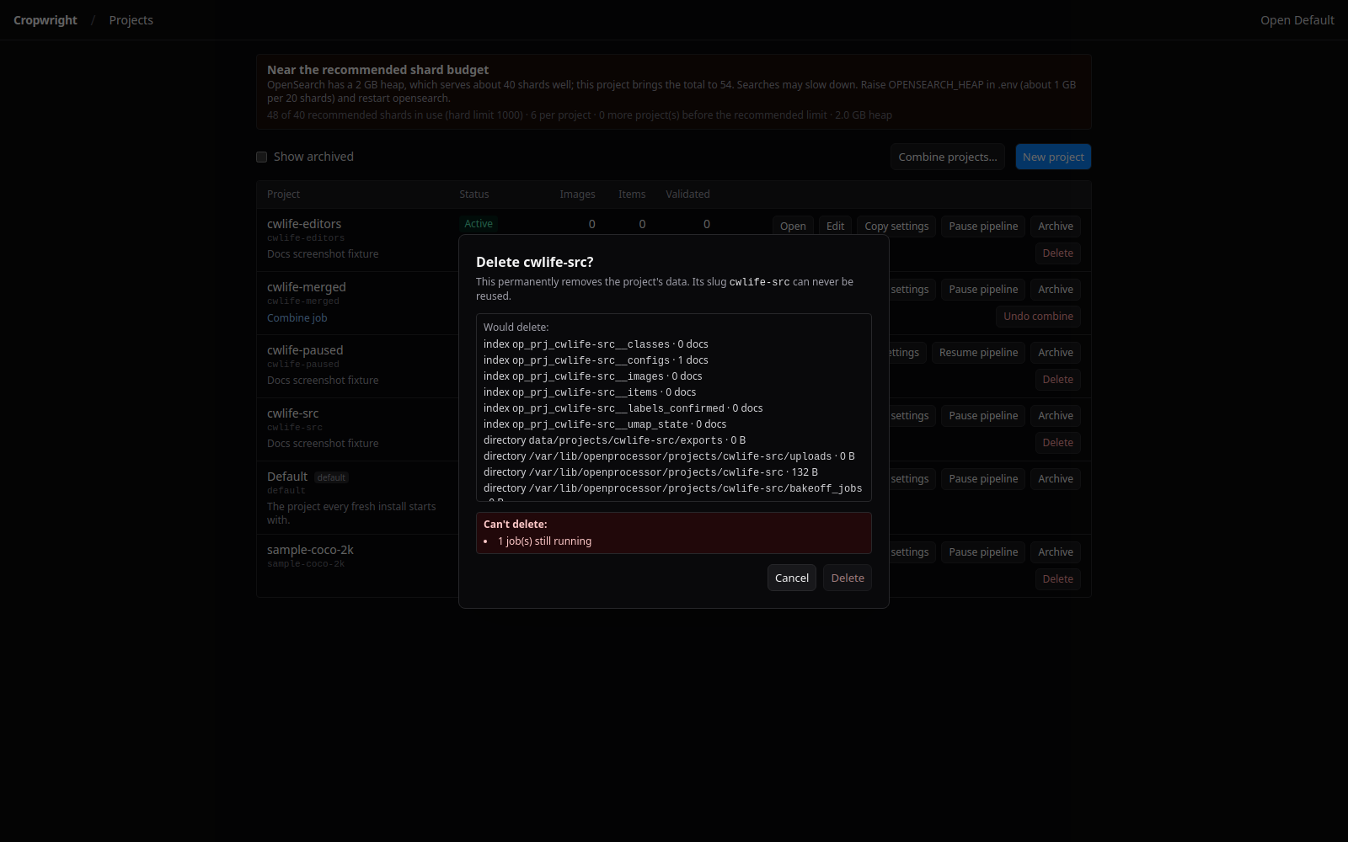
Task: Click the op_prj_cwlife-src__images index line
Action: [592, 376]
